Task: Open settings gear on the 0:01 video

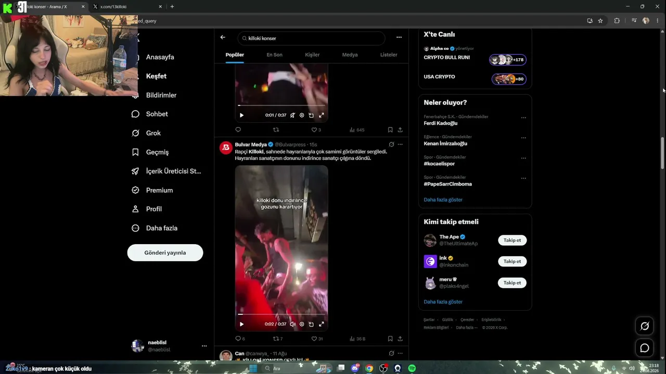Action: (x=302, y=115)
